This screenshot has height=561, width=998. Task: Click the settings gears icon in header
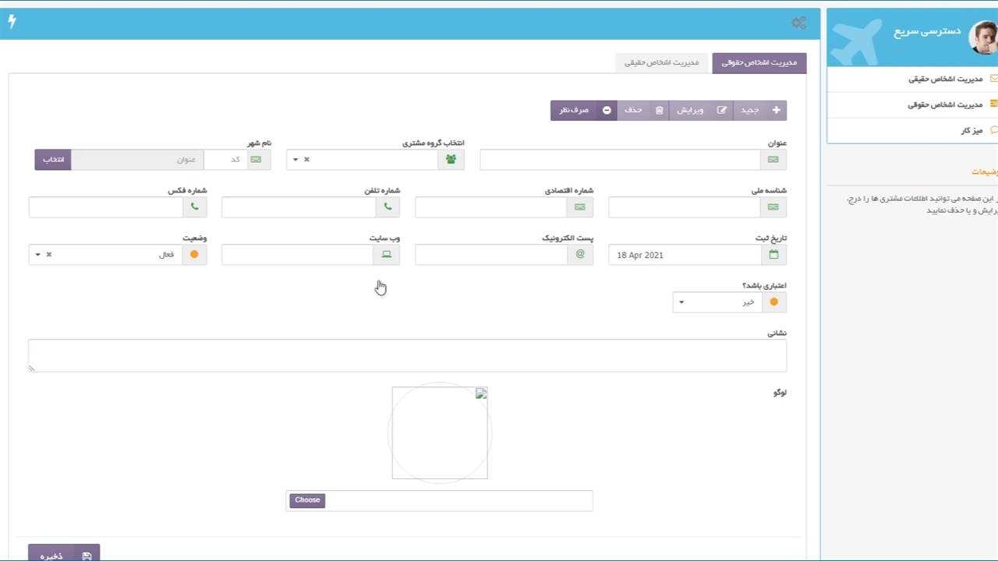(798, 23)
